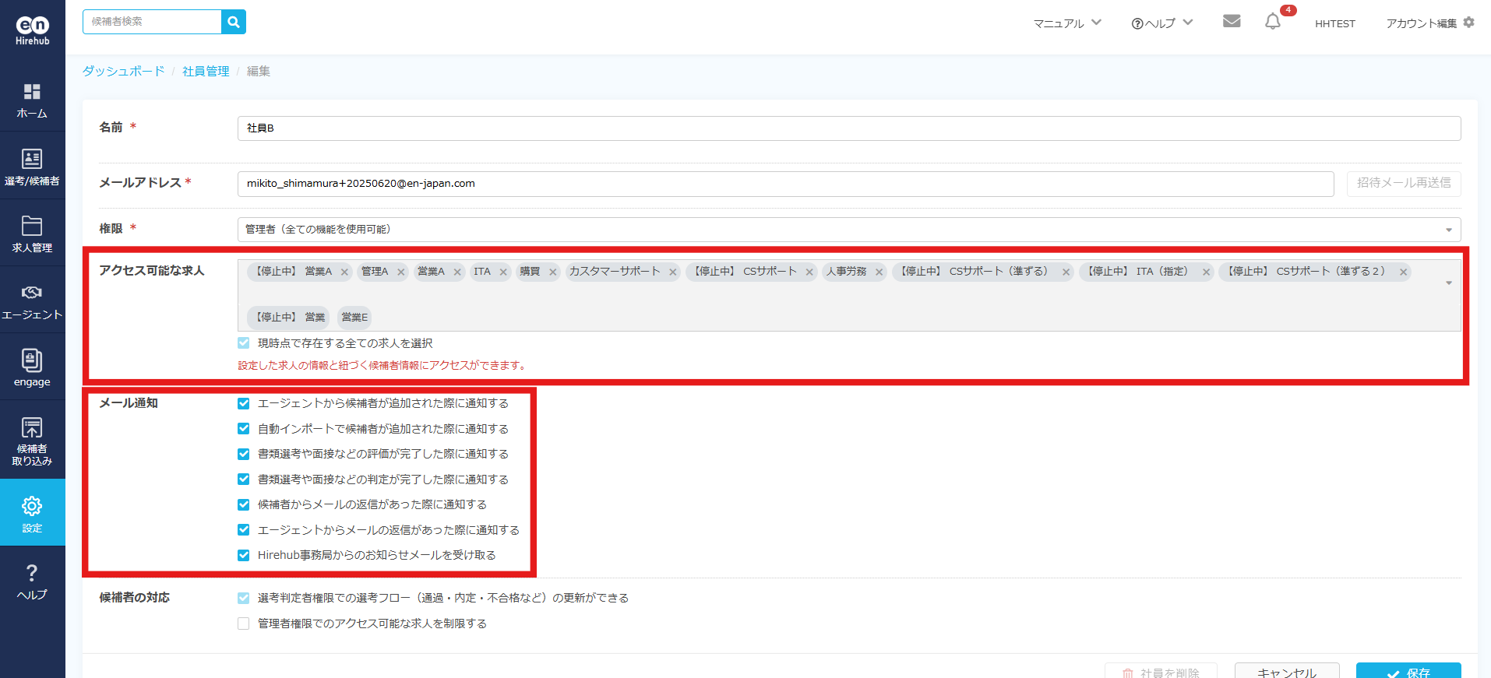The image size is (1491, 678).
Task: Open the mail envelope icon in header
Action: coord(1231,22)
